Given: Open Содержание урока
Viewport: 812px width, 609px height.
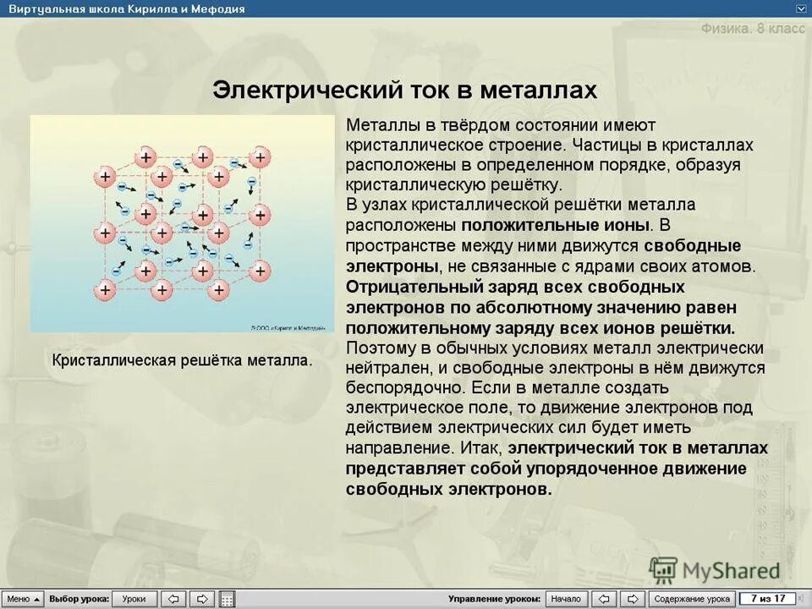Looking at the screenshot, I should [x=692, y=599].
